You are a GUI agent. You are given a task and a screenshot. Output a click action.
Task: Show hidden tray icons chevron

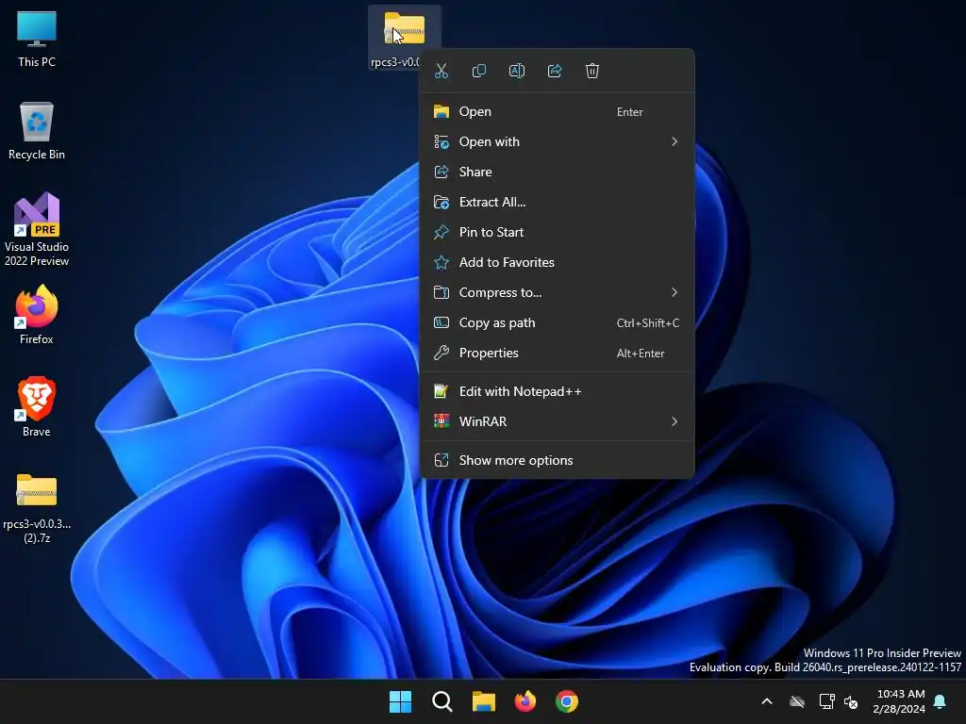click(767, 701)
